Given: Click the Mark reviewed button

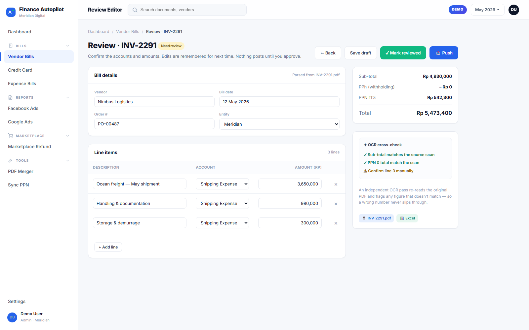Looking at the screenshot, I should tap(403, 53).
